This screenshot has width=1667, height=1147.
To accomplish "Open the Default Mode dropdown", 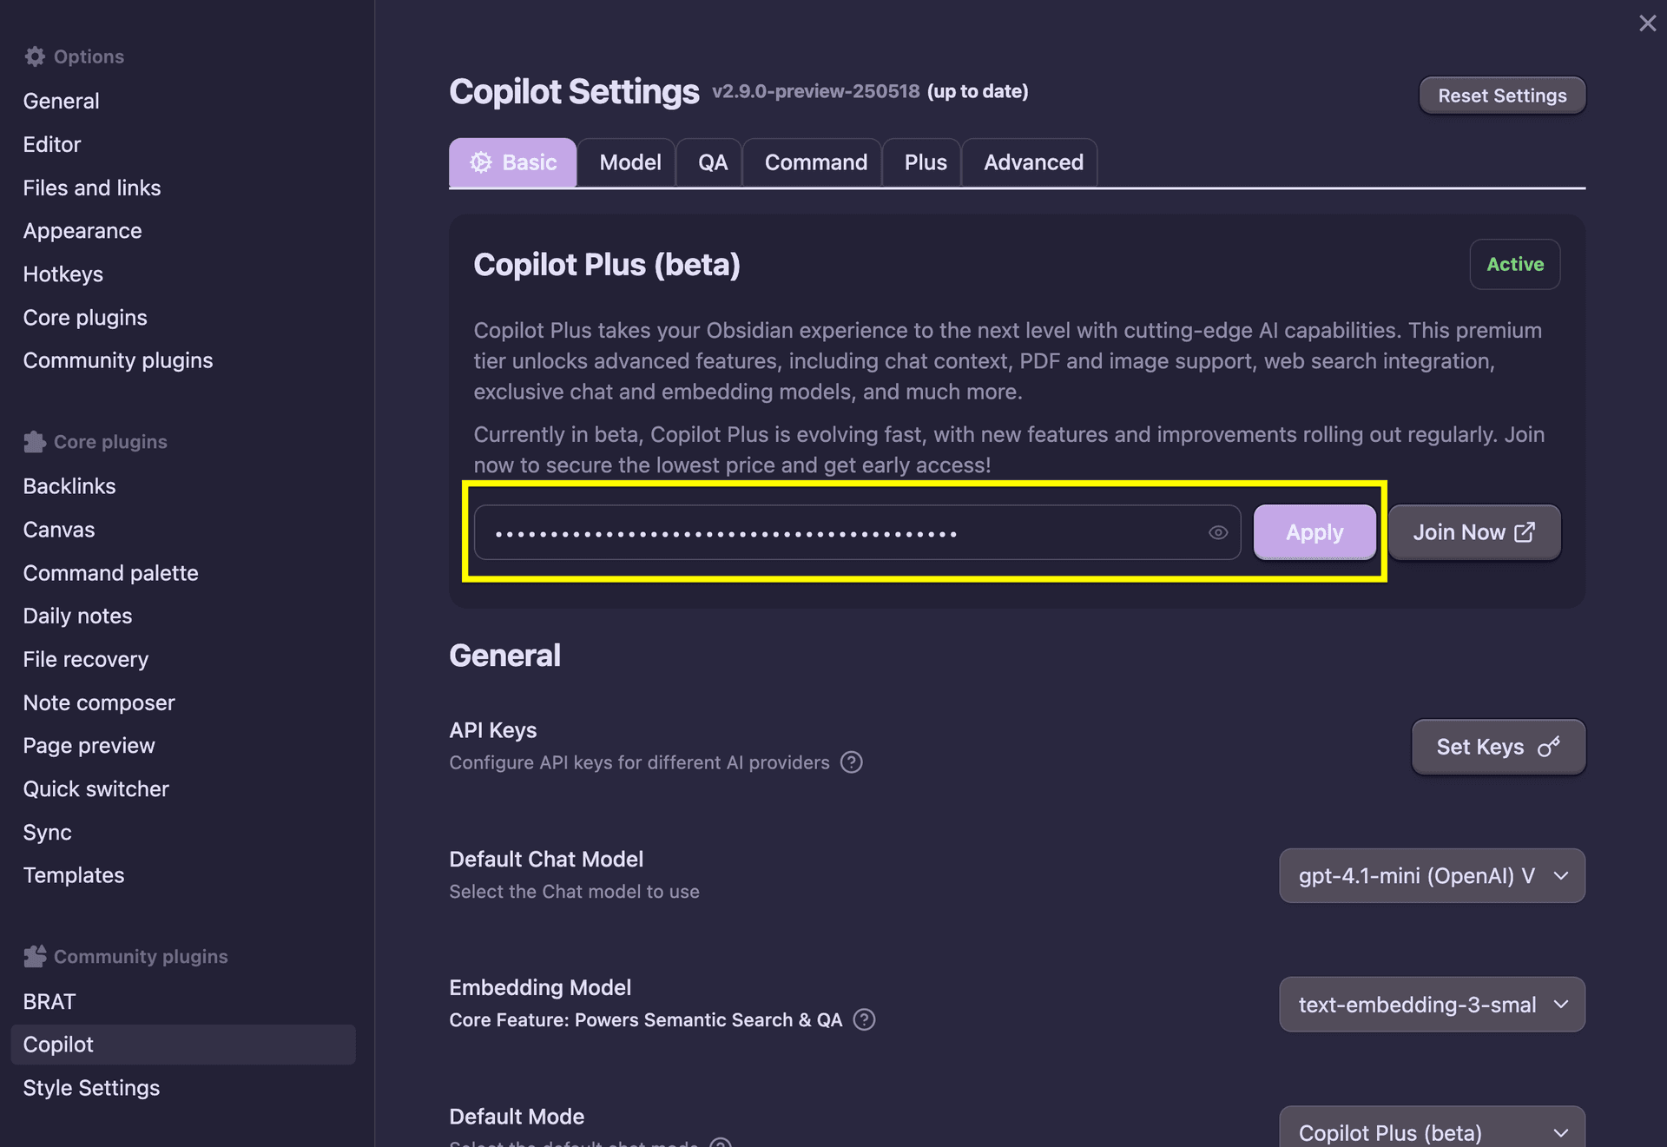I will [x=1431, y=1131].
